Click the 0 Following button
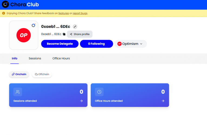Screen dimensions: 207x135 [96, 44]
